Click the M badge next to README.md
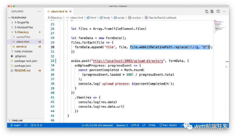The height and width of the screenshot is (137, 236). click(40, 70)
